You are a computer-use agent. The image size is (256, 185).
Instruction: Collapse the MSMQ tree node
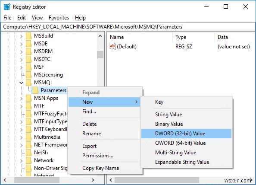pos(22,83)
